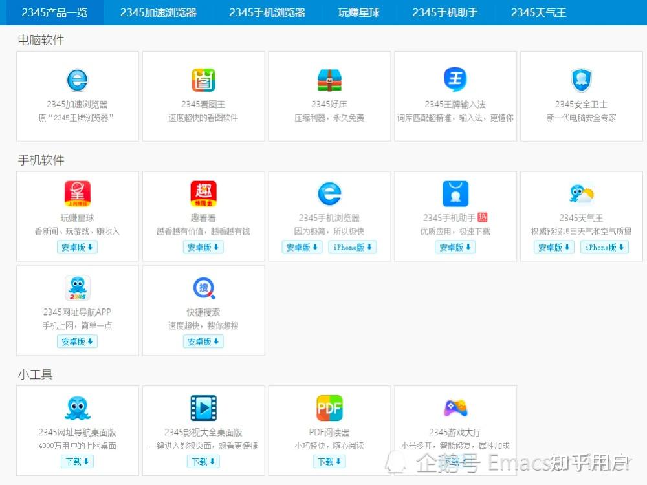Click the 快捷搜索 card title
Image resolution: width=647 pixels, height=485 pixels.
pyautogui.click(x=203, y=312)
